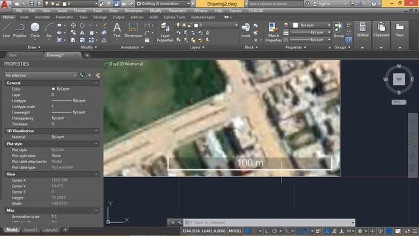419x236 pixels.
Task: Expand the Modify panel dropdown
Action: [x=89, y=47]
